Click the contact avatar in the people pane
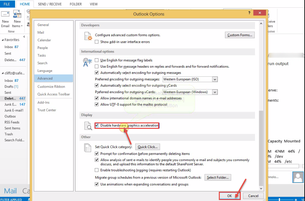The width and height of the screenshot is (305, 201). (298, 177)
